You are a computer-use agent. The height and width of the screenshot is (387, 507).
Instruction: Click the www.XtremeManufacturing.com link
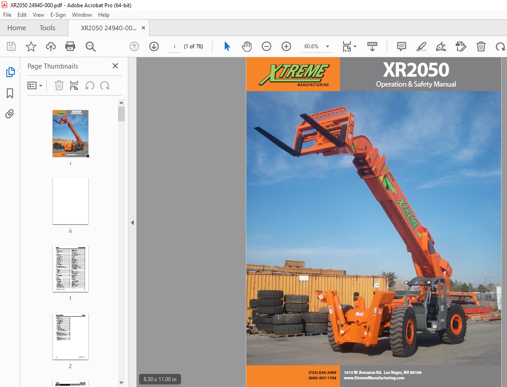point(374,378)
